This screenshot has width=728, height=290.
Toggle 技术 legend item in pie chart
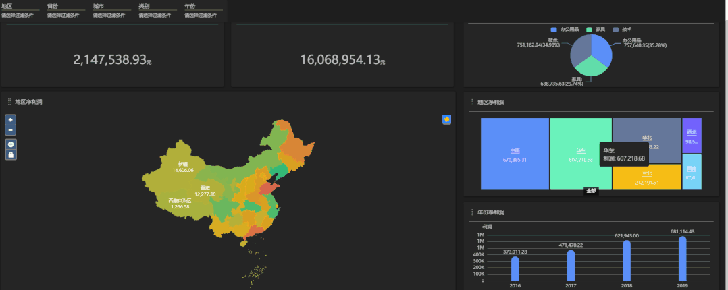(622, 30)
